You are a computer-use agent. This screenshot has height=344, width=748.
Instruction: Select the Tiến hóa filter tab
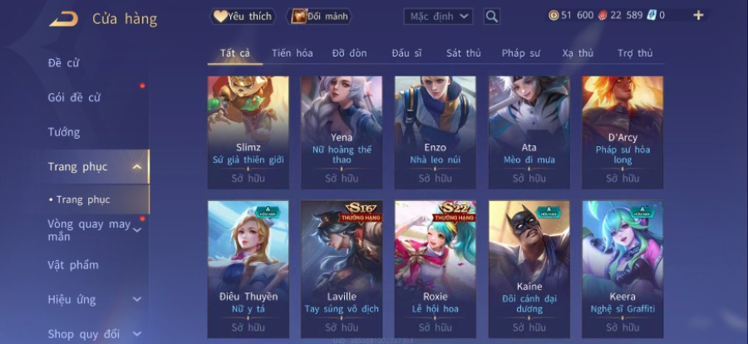[x=293, y=53]
